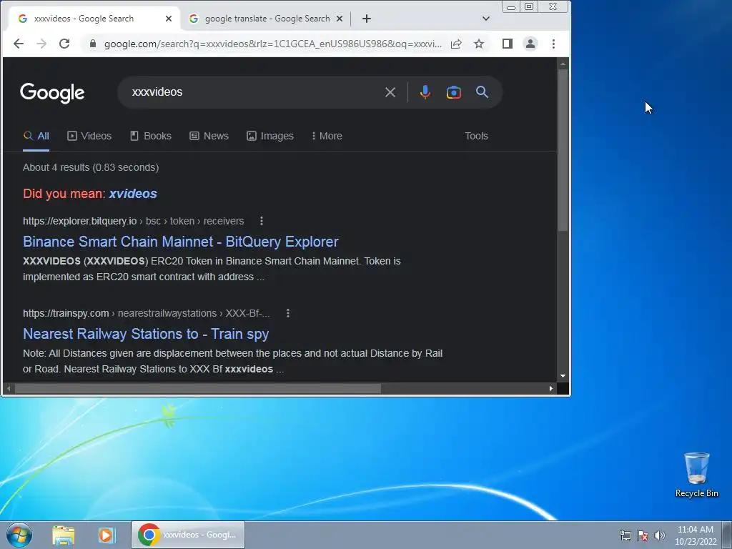The height and width of the screenshot is (549, 732).
Task: Expand the More search categories menu
Action: coord(327,136)
